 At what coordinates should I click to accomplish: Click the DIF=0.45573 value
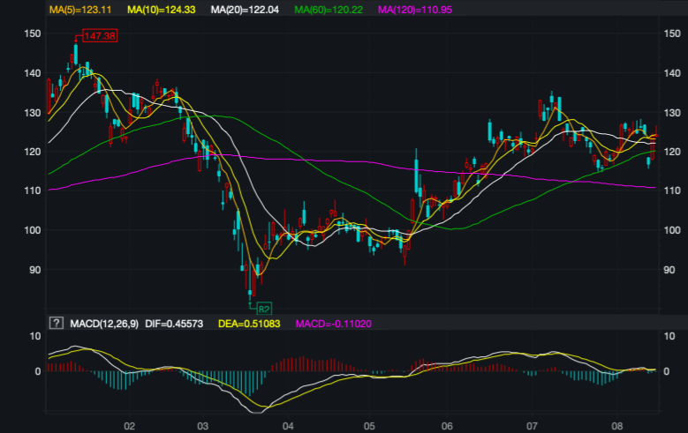[x=180, y=324]
